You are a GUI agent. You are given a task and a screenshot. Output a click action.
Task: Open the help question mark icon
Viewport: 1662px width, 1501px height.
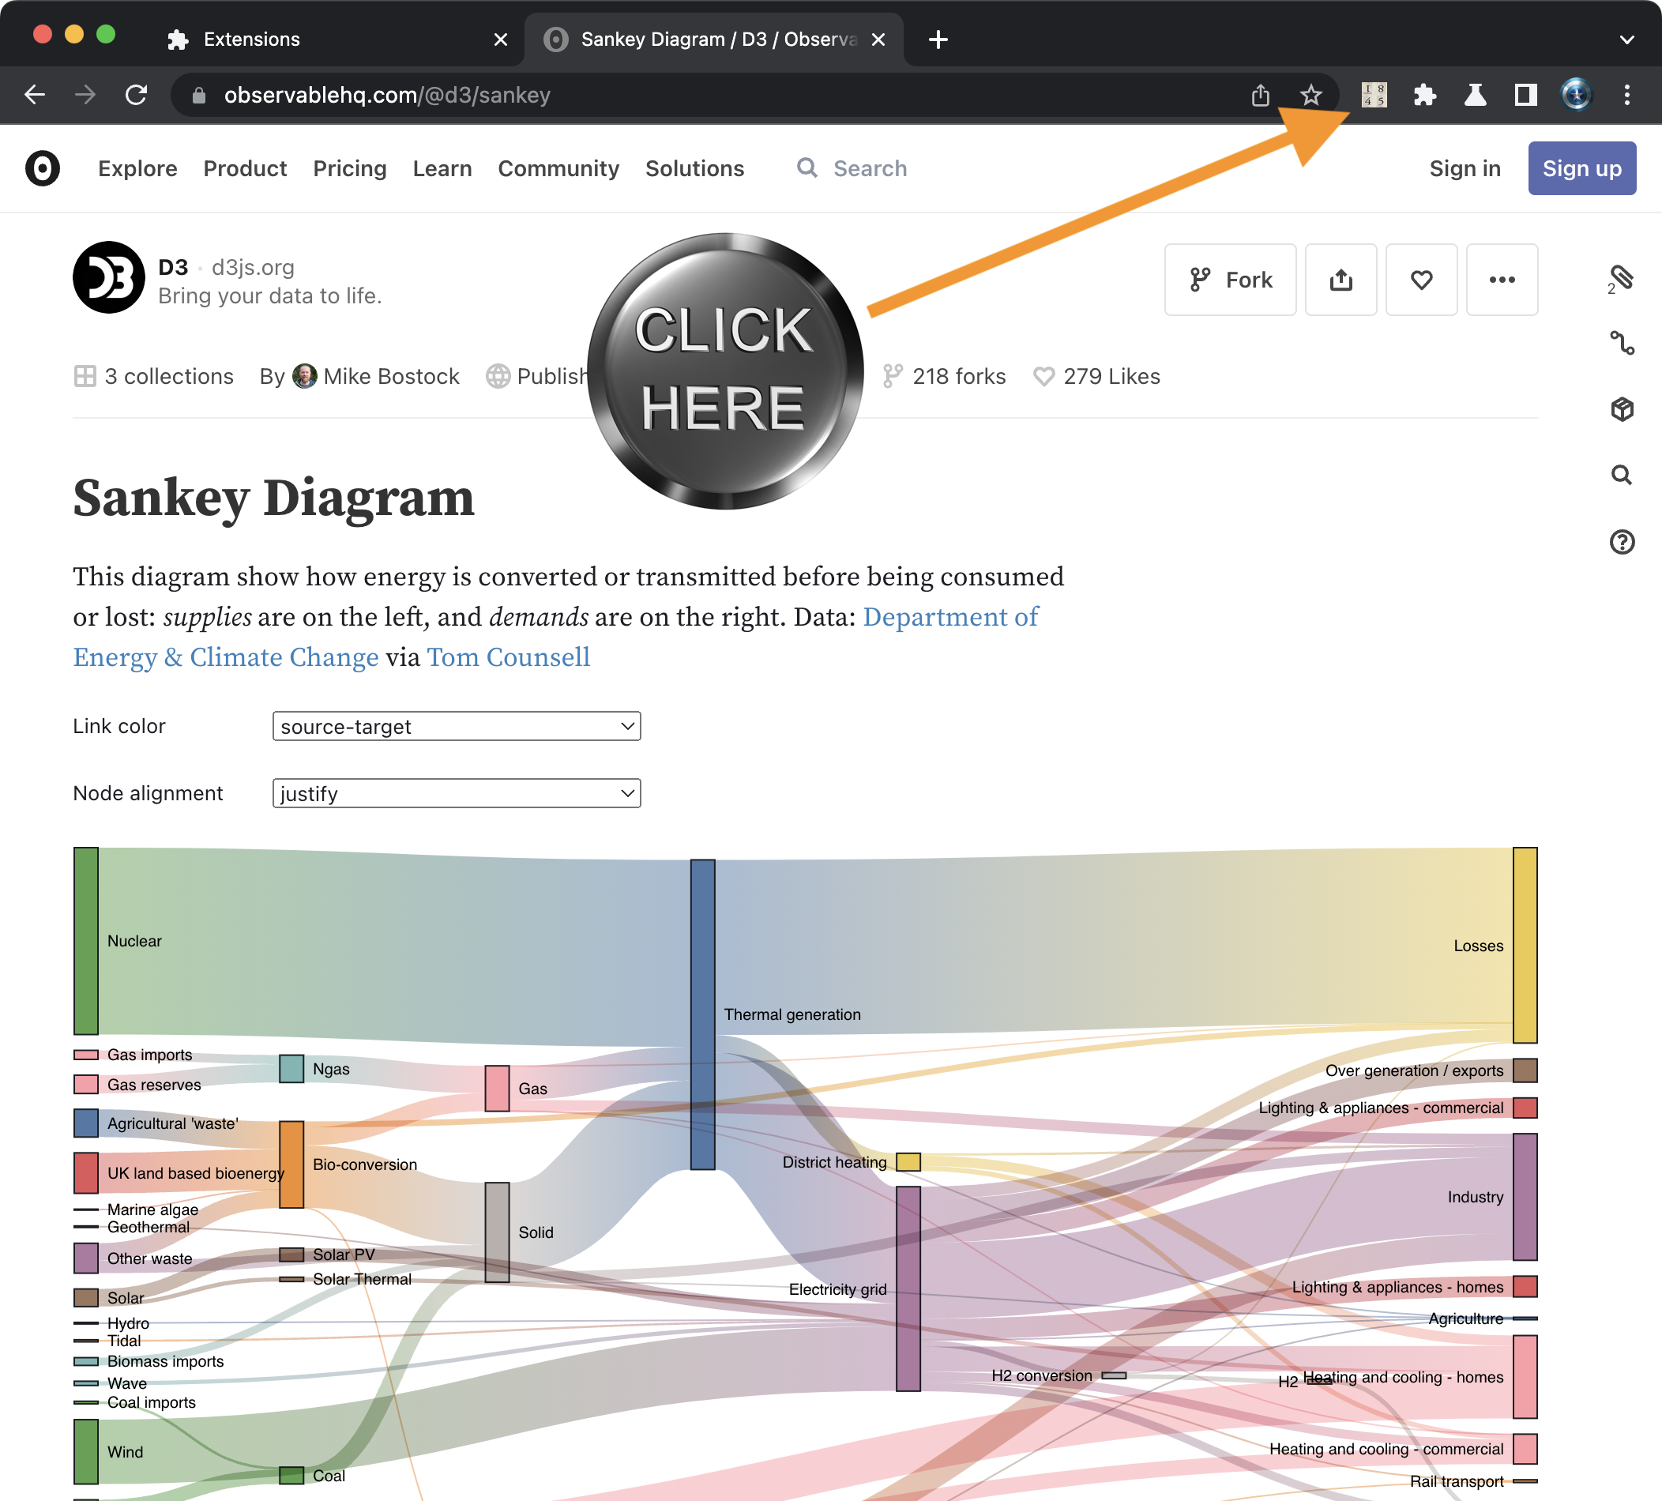coord(1622,542)
